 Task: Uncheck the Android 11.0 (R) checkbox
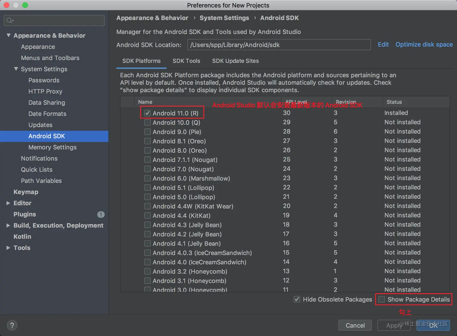(147, 113)
